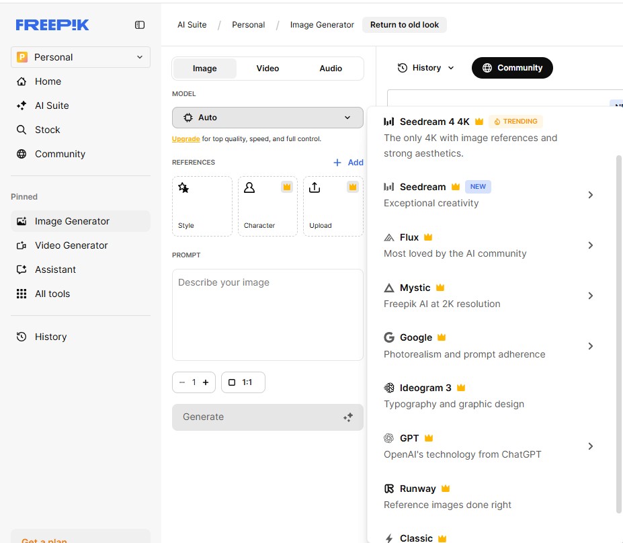Click the Upgrade link
The width and height of the screenshot is (623, 543).
pos(185,139)
